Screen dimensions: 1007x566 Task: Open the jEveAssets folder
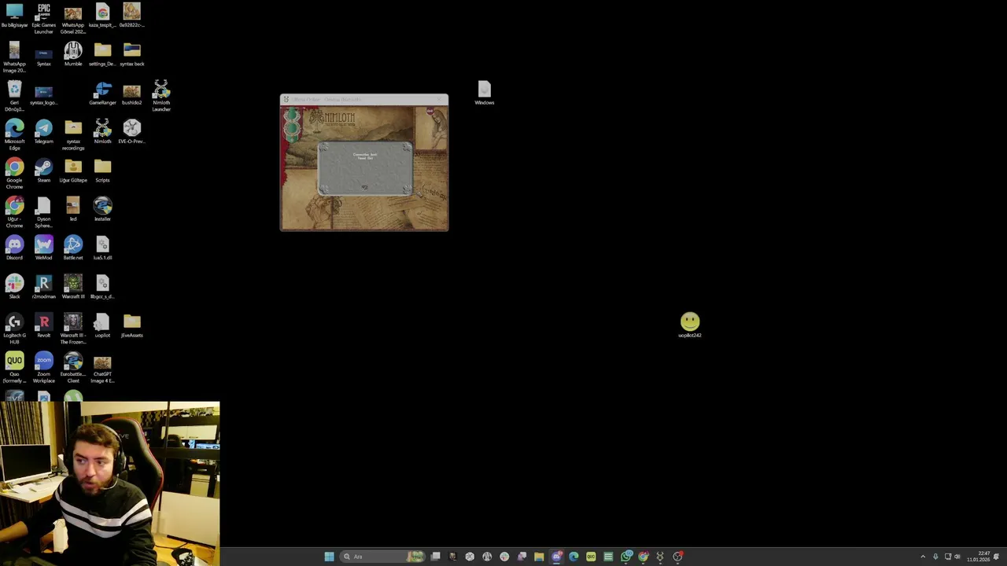131,325
